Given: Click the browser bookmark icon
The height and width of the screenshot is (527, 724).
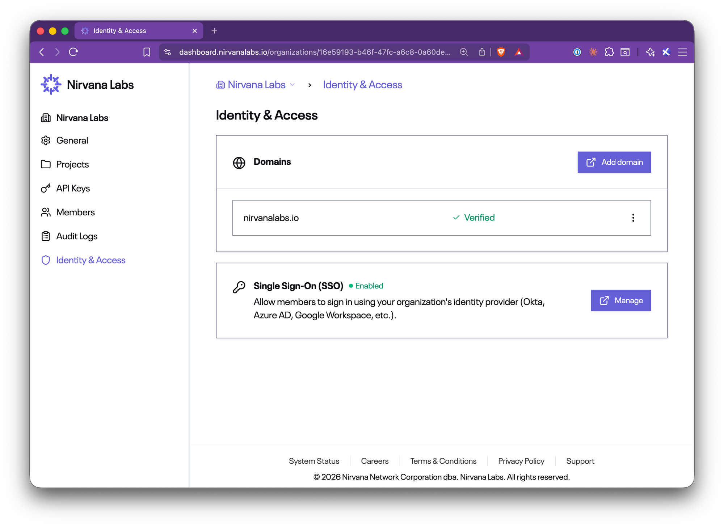Looking at the screenshot, I should tap(147, 52).
